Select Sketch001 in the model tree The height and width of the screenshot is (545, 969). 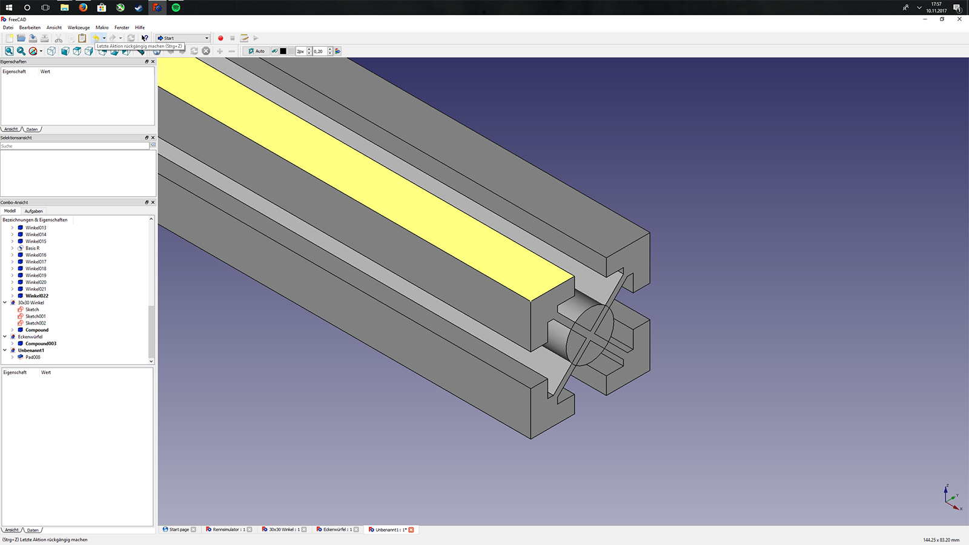pyautogui.click(x=35, y=317)
